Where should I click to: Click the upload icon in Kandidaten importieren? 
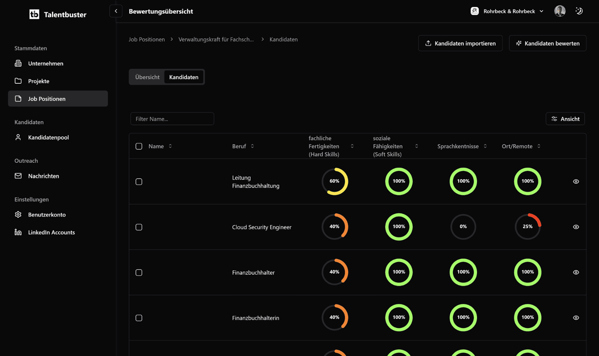click(x=428, y=43)
